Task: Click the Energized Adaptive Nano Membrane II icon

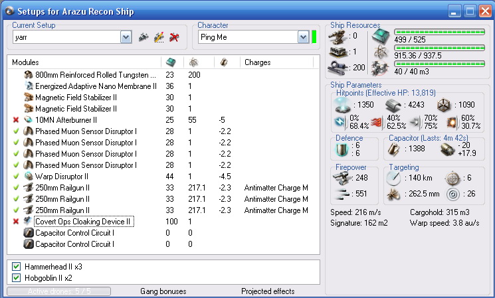Action: tap(29, 86)
